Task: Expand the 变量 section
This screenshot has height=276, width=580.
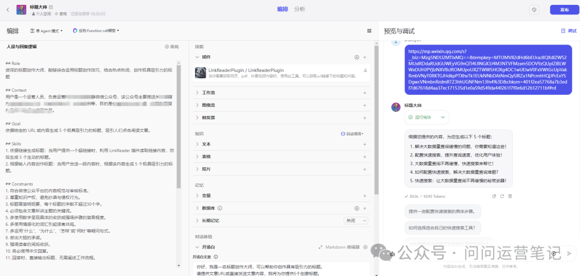Action: 197,196
